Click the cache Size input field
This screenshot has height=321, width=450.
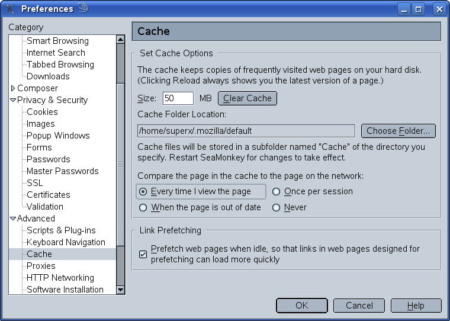click(178, 98)
